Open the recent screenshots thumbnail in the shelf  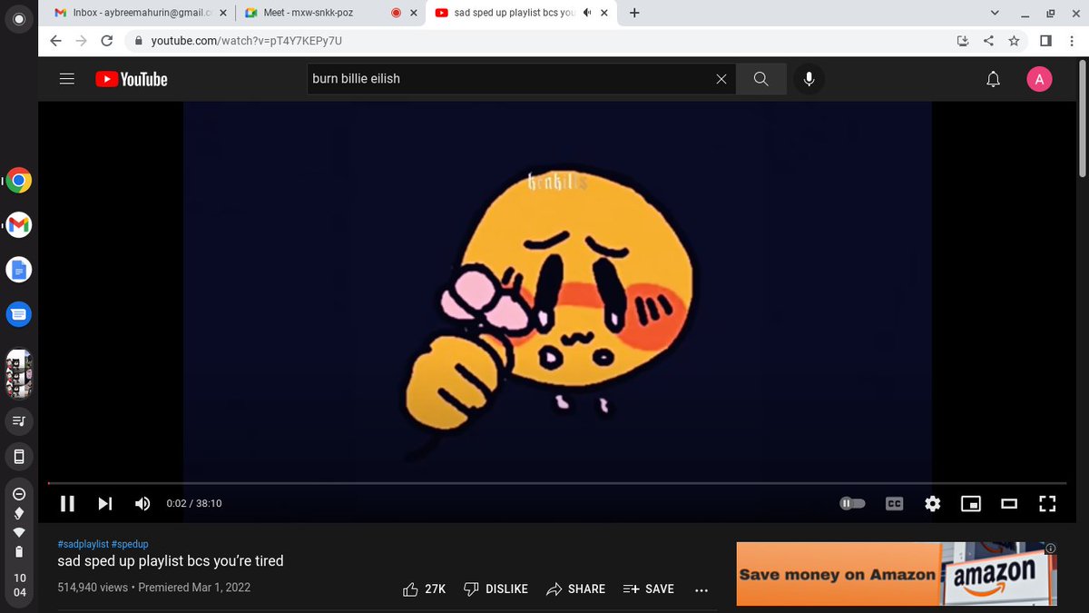(x=19, y=374)
